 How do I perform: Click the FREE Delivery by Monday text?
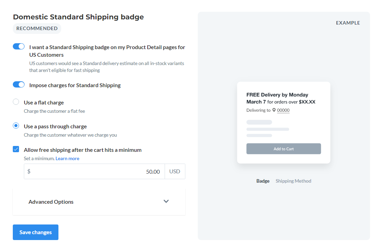(x=277, y=95)
